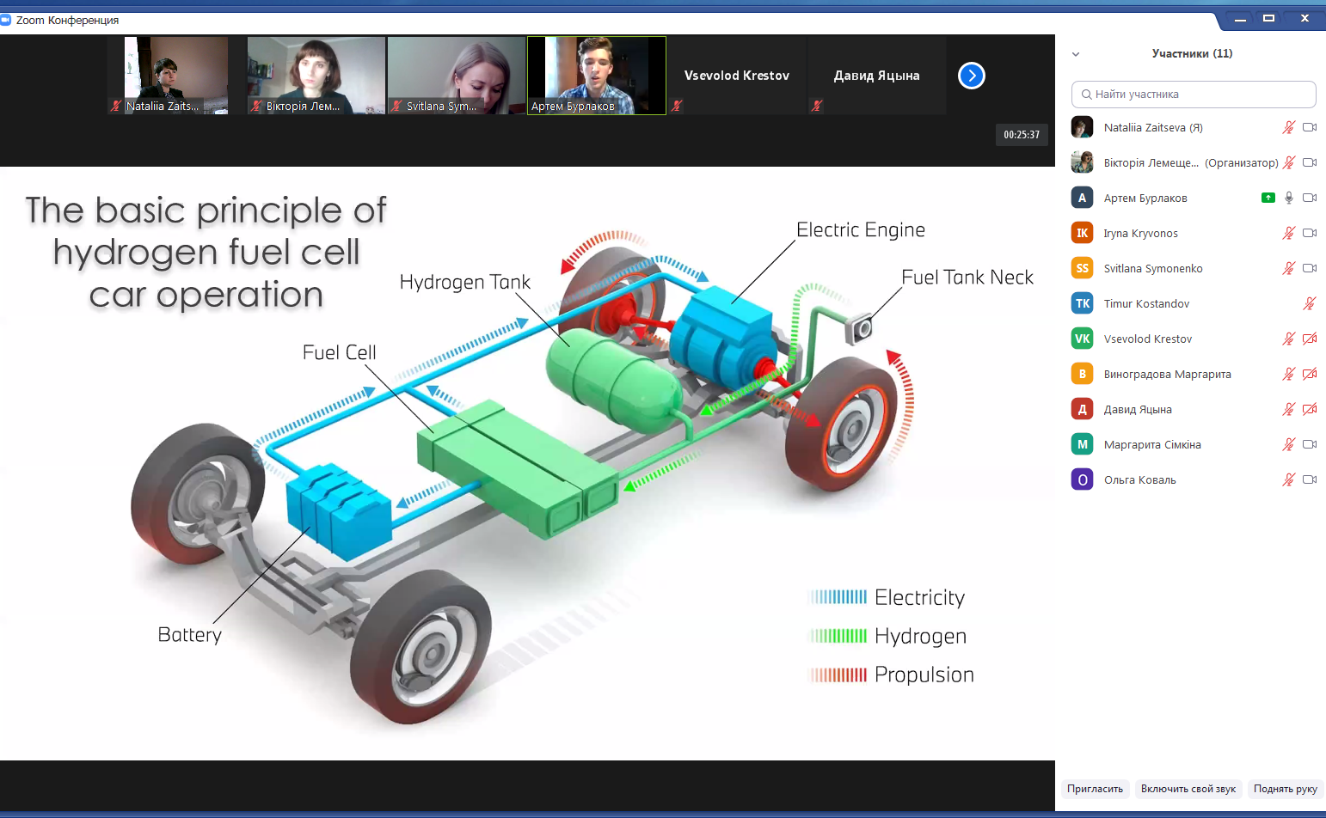Click the muted mic icon for Iryna Kryvonos

1288,233
